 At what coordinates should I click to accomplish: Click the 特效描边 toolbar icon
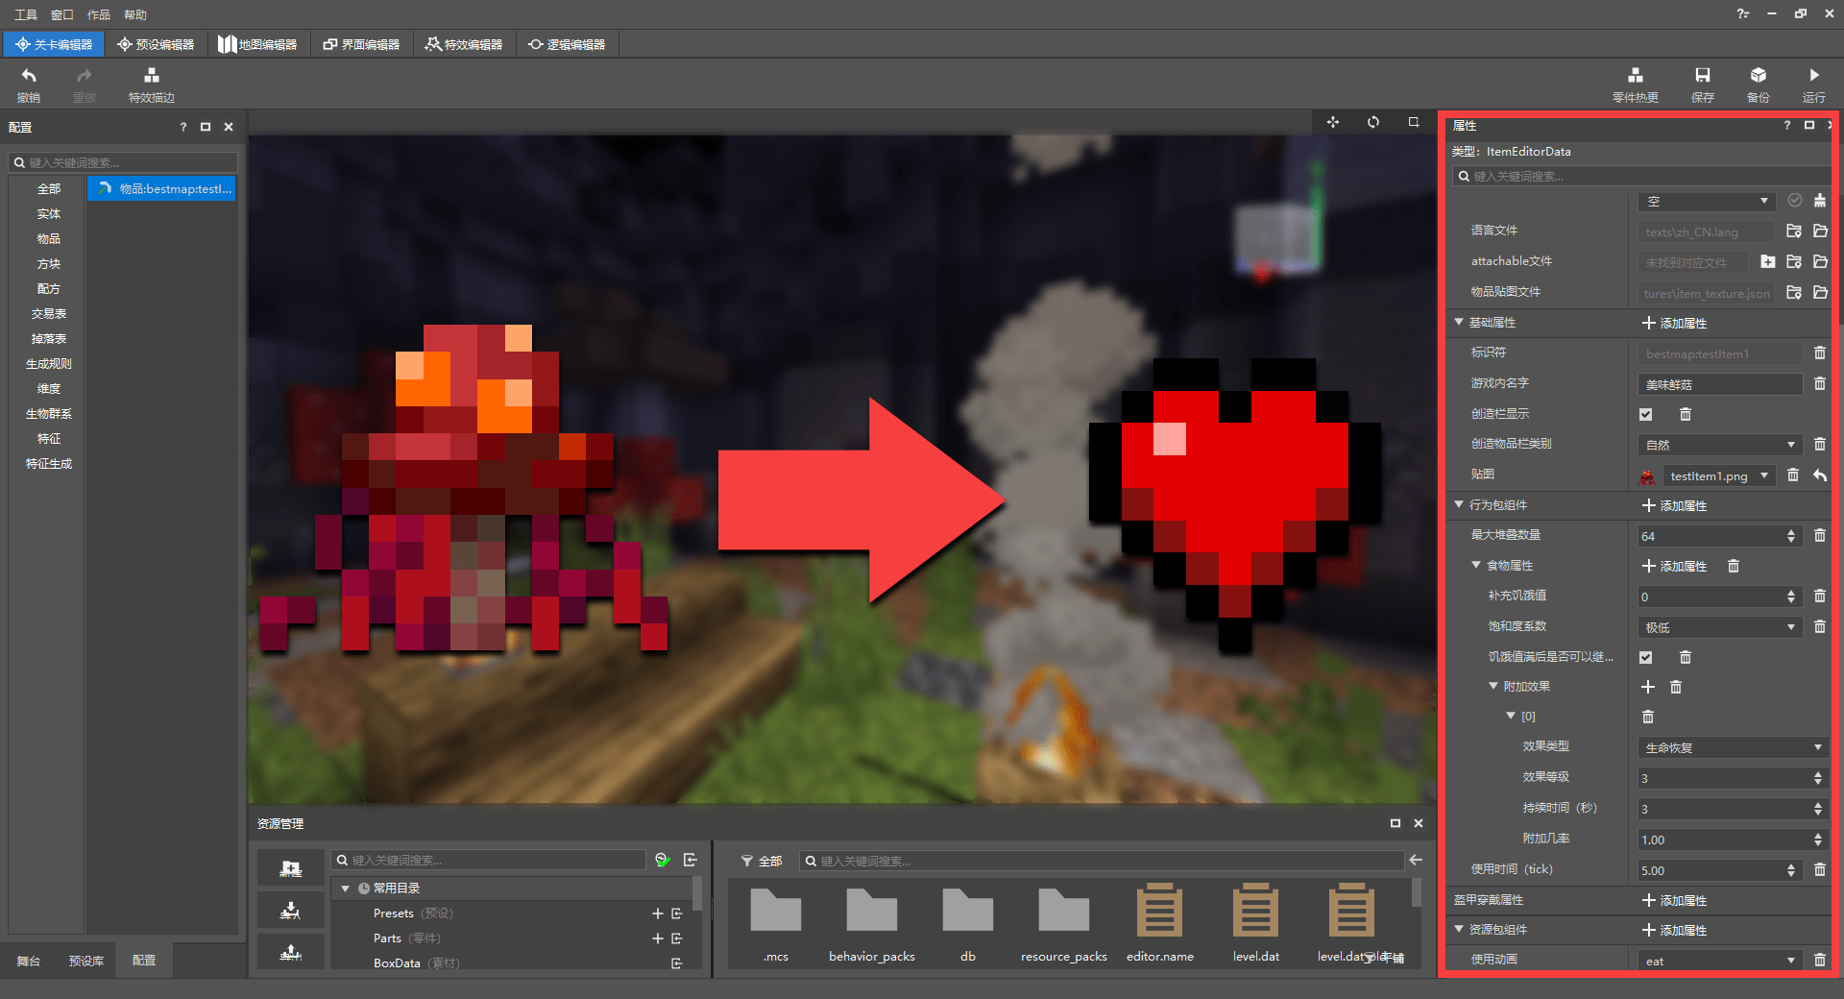pos(151,76)
